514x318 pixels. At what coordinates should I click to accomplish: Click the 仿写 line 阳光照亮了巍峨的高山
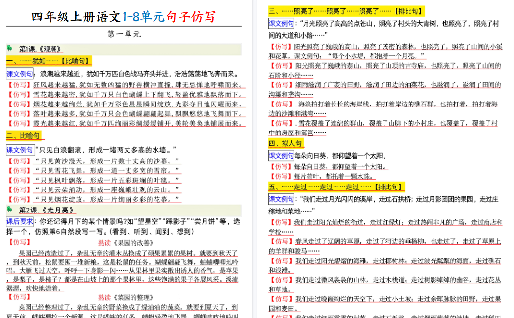coord(385,51)
